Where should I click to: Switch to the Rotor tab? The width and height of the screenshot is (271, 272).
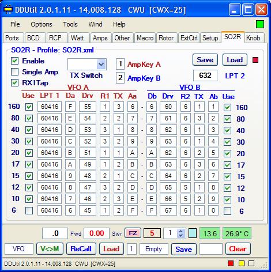(167, 38)
